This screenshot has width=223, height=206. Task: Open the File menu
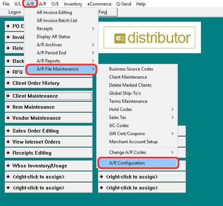click(6, 4)
